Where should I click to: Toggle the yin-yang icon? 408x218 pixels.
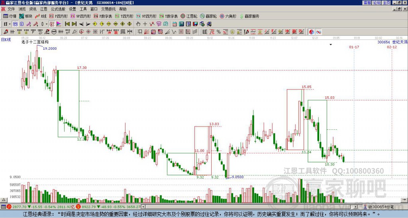(x=312, y=32)
